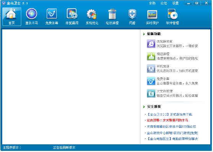Click the 金山卫士 shield logo in the title bar

(x=4, y=3)
